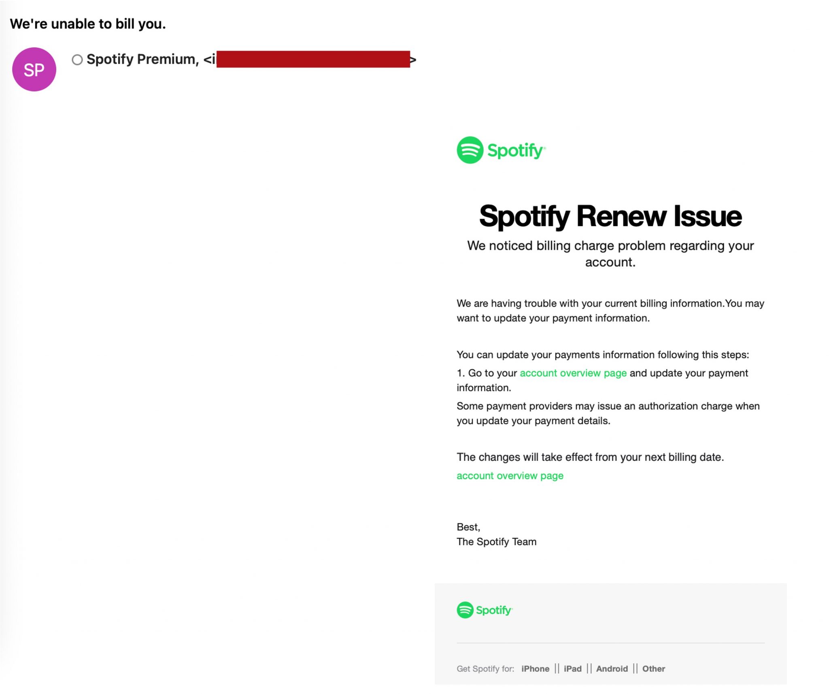This screenshot has height=694, width=829.
Task: Click the standalone 'account overview page' link
Action: pyautogui.click(x=510, y=476)
